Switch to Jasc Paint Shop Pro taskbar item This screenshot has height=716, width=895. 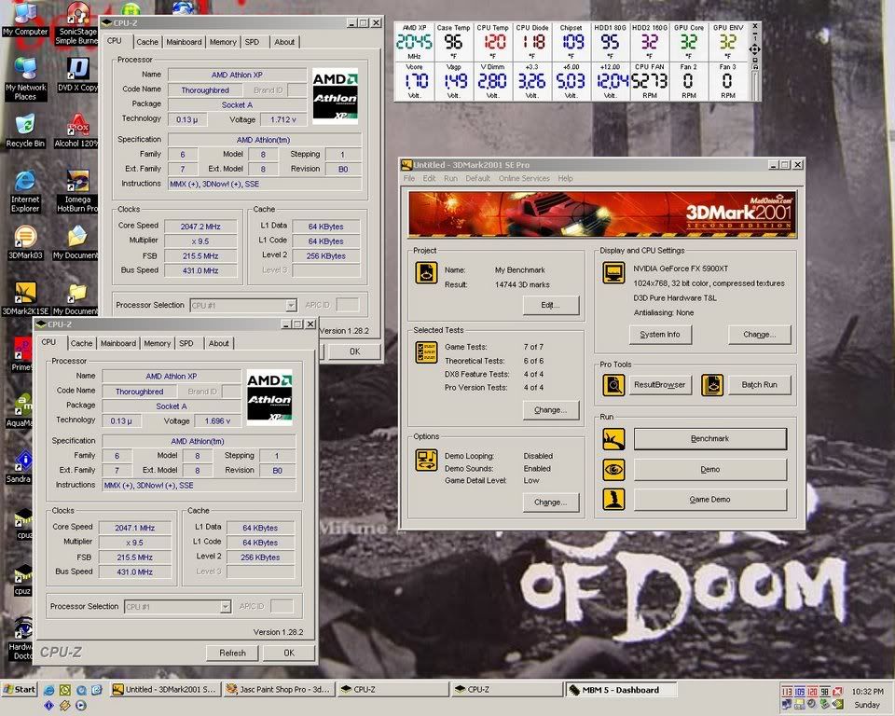coord(278,689)
